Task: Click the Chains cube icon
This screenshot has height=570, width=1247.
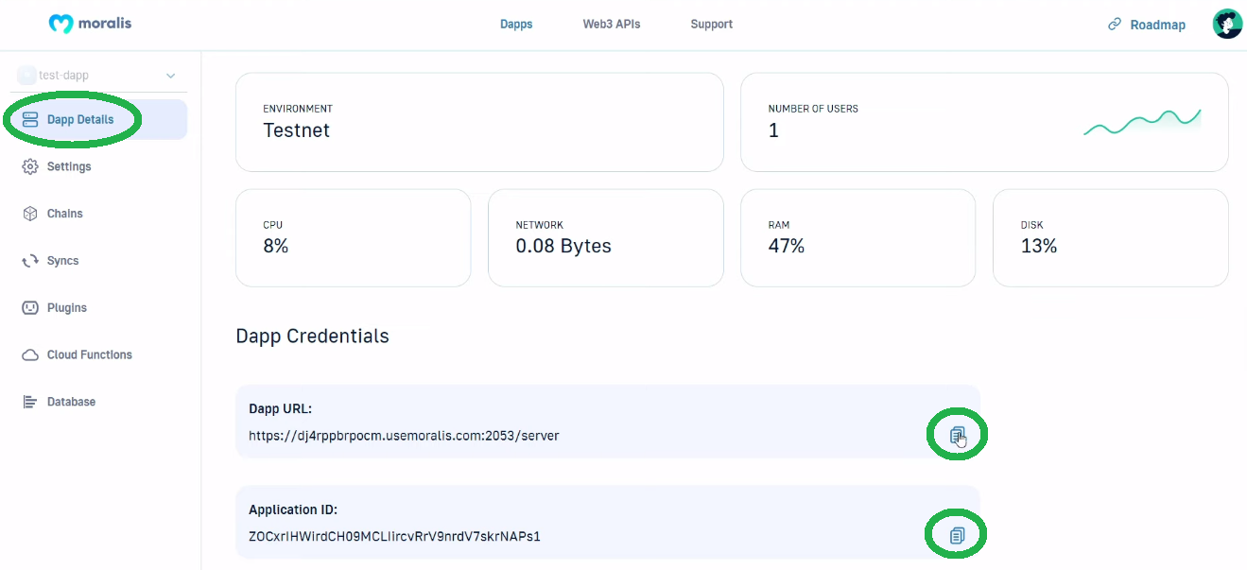Action: [30, 214]
